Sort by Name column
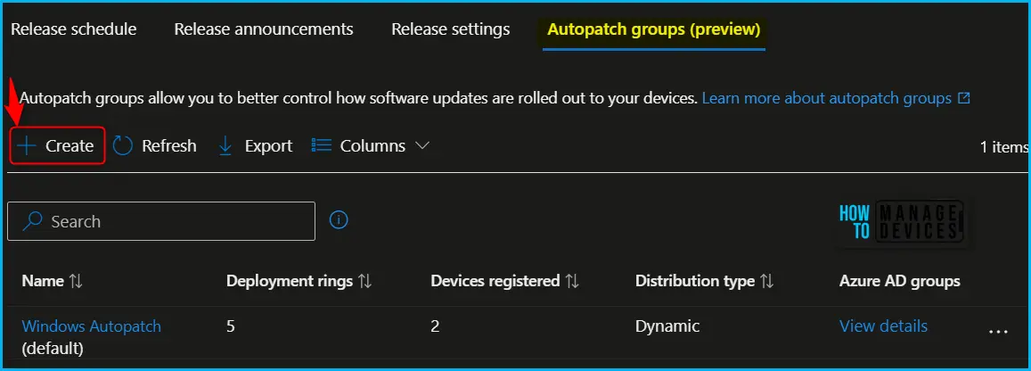Viewport: 1031px width, 371px height. pos(53,281)
